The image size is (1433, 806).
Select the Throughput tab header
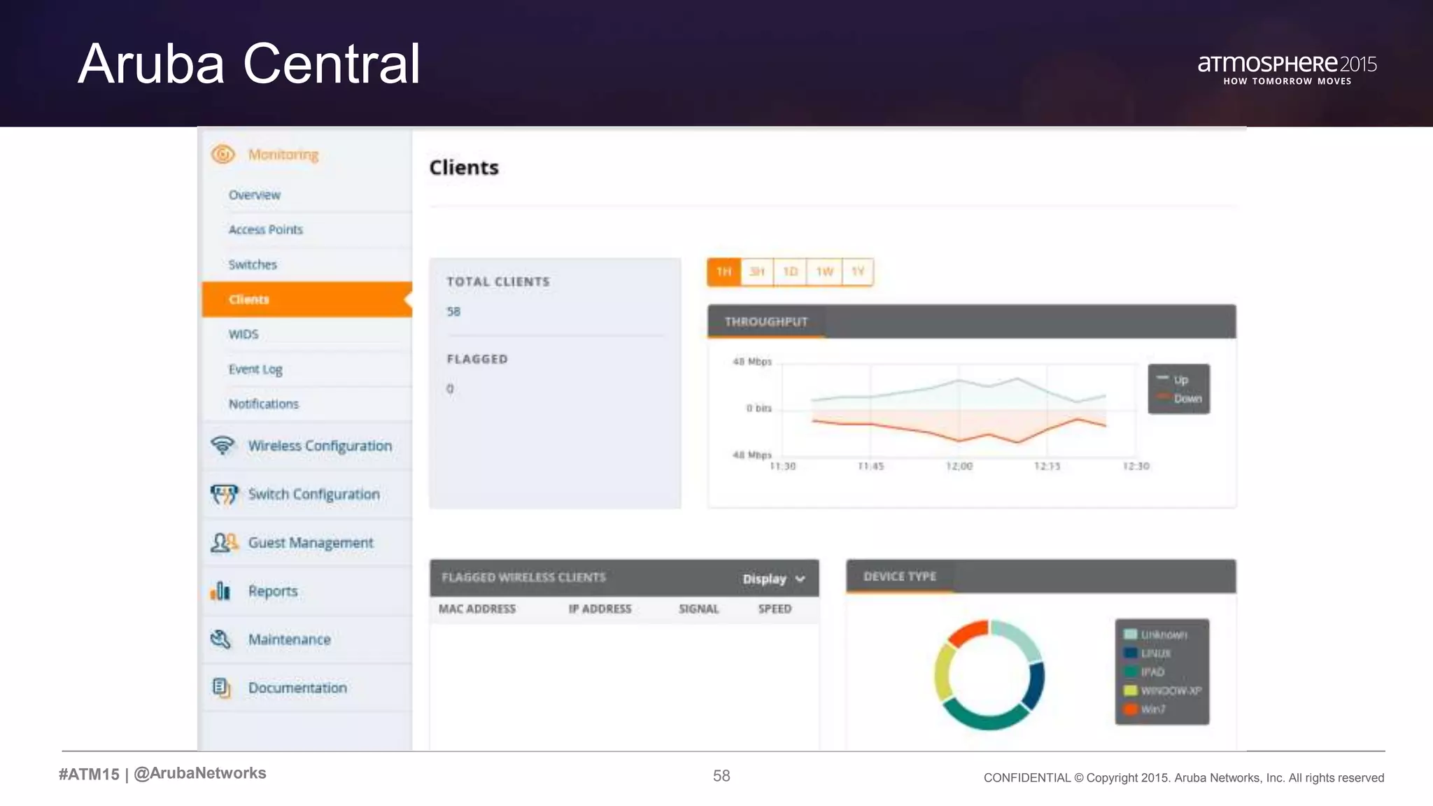pos(766,322)
